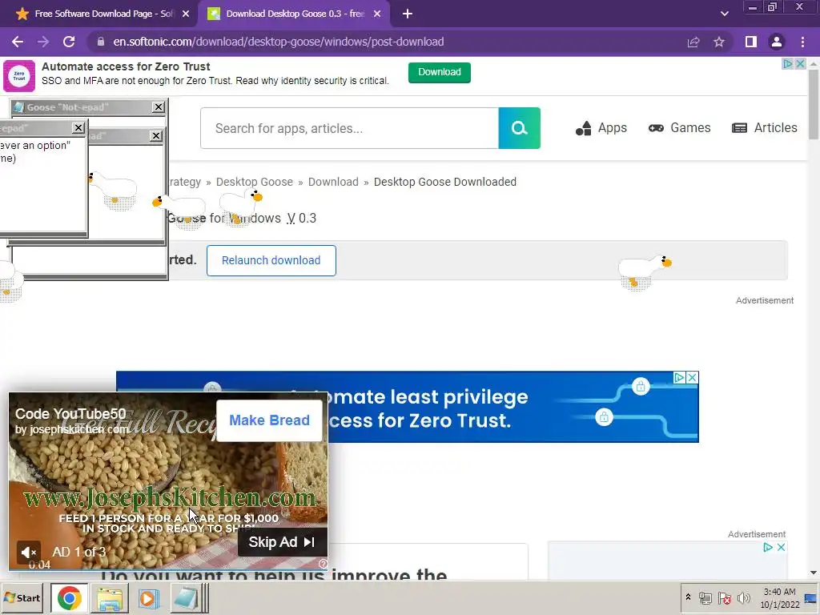Close the Download Desktop Goose 0.3 tab
Image resolution: width=820 pixels, height=615 pixels.
click(x=377, y=14)
